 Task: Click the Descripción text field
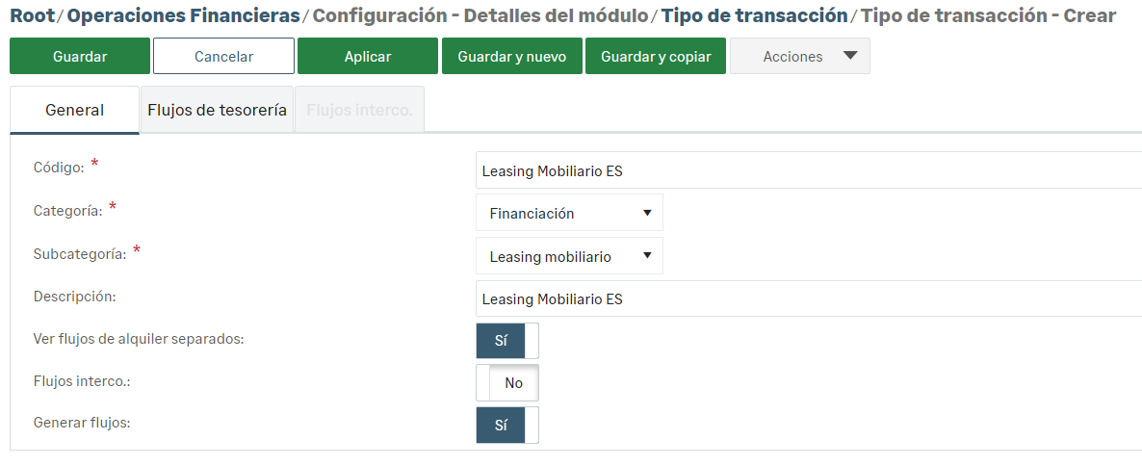pos(809,299)
